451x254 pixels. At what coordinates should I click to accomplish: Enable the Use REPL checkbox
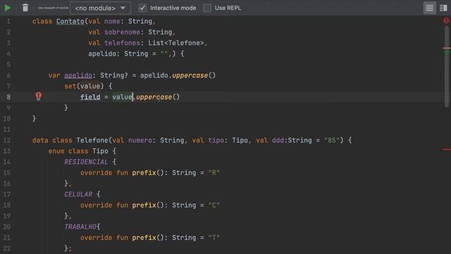click(x=207, y=8)
